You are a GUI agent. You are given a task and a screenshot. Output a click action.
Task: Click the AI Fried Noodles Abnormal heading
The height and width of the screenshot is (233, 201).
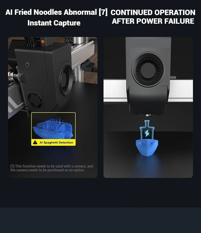coord(51,12)
